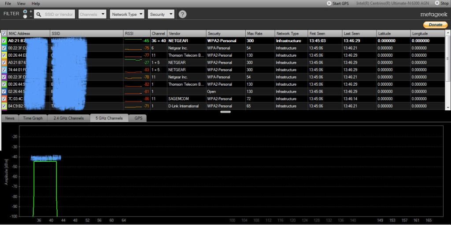Open the Network Type filter dropdown
This screenshot has height=225, width=451.
coord(127,15)
